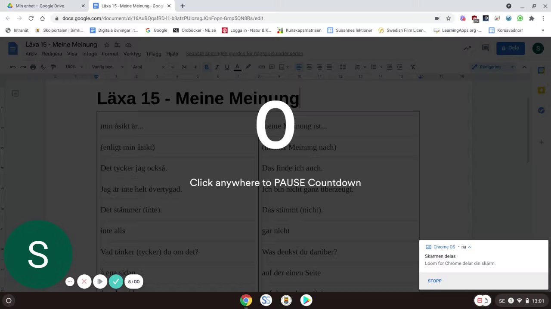Viewport: 551px width, 309px height.
Task: Switch to the Min enhet – Google Drive tab
Action: click(x=44, y=6)
